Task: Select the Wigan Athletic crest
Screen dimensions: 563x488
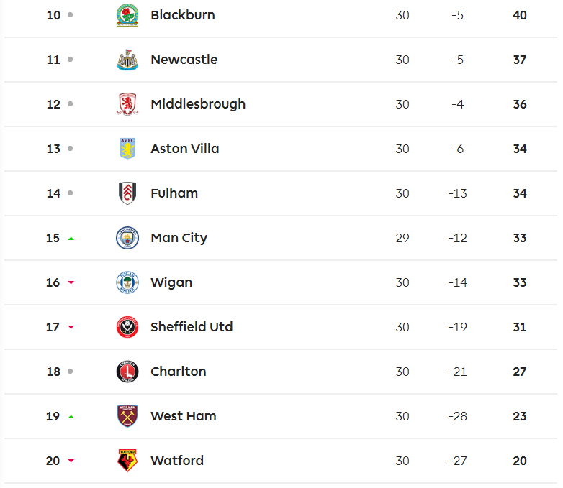Action: click(x=127, y=282)
